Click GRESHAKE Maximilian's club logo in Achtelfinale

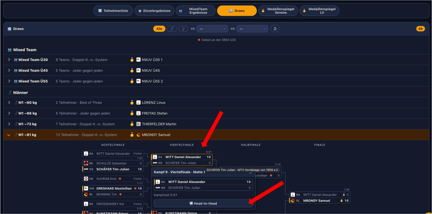[x=86, y=188]
